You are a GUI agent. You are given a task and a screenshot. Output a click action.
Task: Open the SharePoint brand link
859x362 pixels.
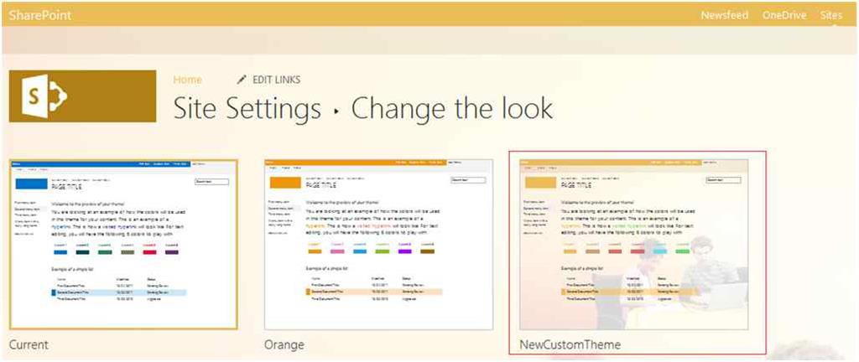pos(40,15)
